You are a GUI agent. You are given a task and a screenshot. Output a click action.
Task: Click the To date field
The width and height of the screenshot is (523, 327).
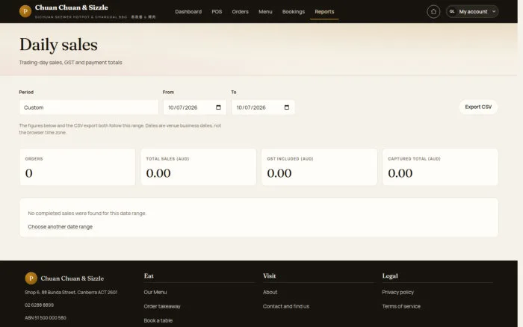tap(263, 108)
